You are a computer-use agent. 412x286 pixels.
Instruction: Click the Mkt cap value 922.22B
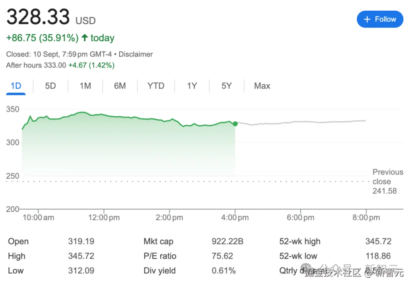tap(227, 241)
